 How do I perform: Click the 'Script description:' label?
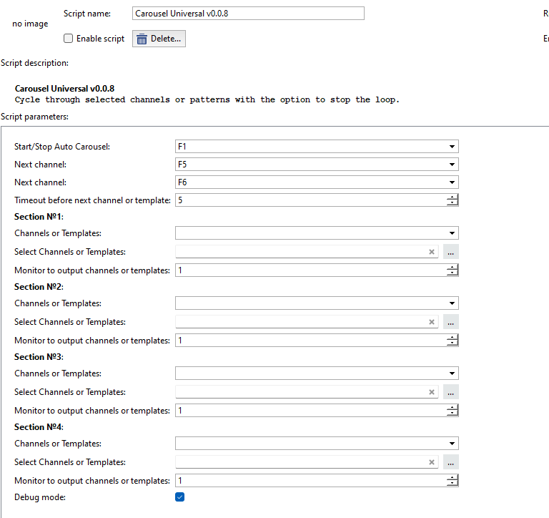(x=34, y=63)
